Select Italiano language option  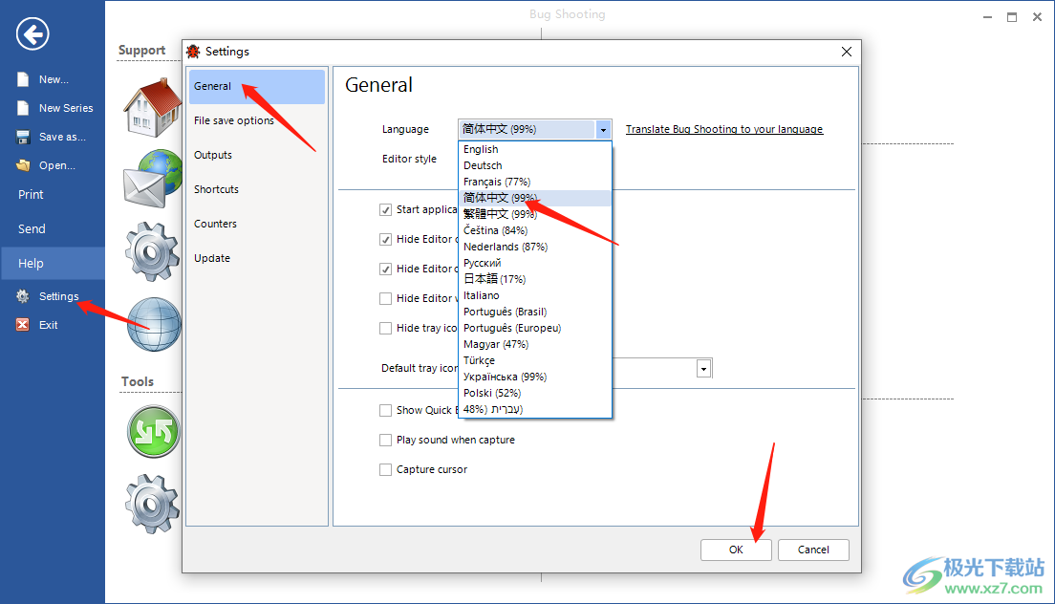[x=535, y=295]
